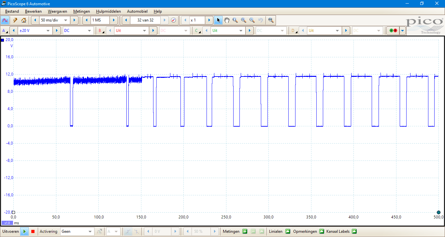
Task: Go to the previous waveform buffer
Action: coord(126,20)
